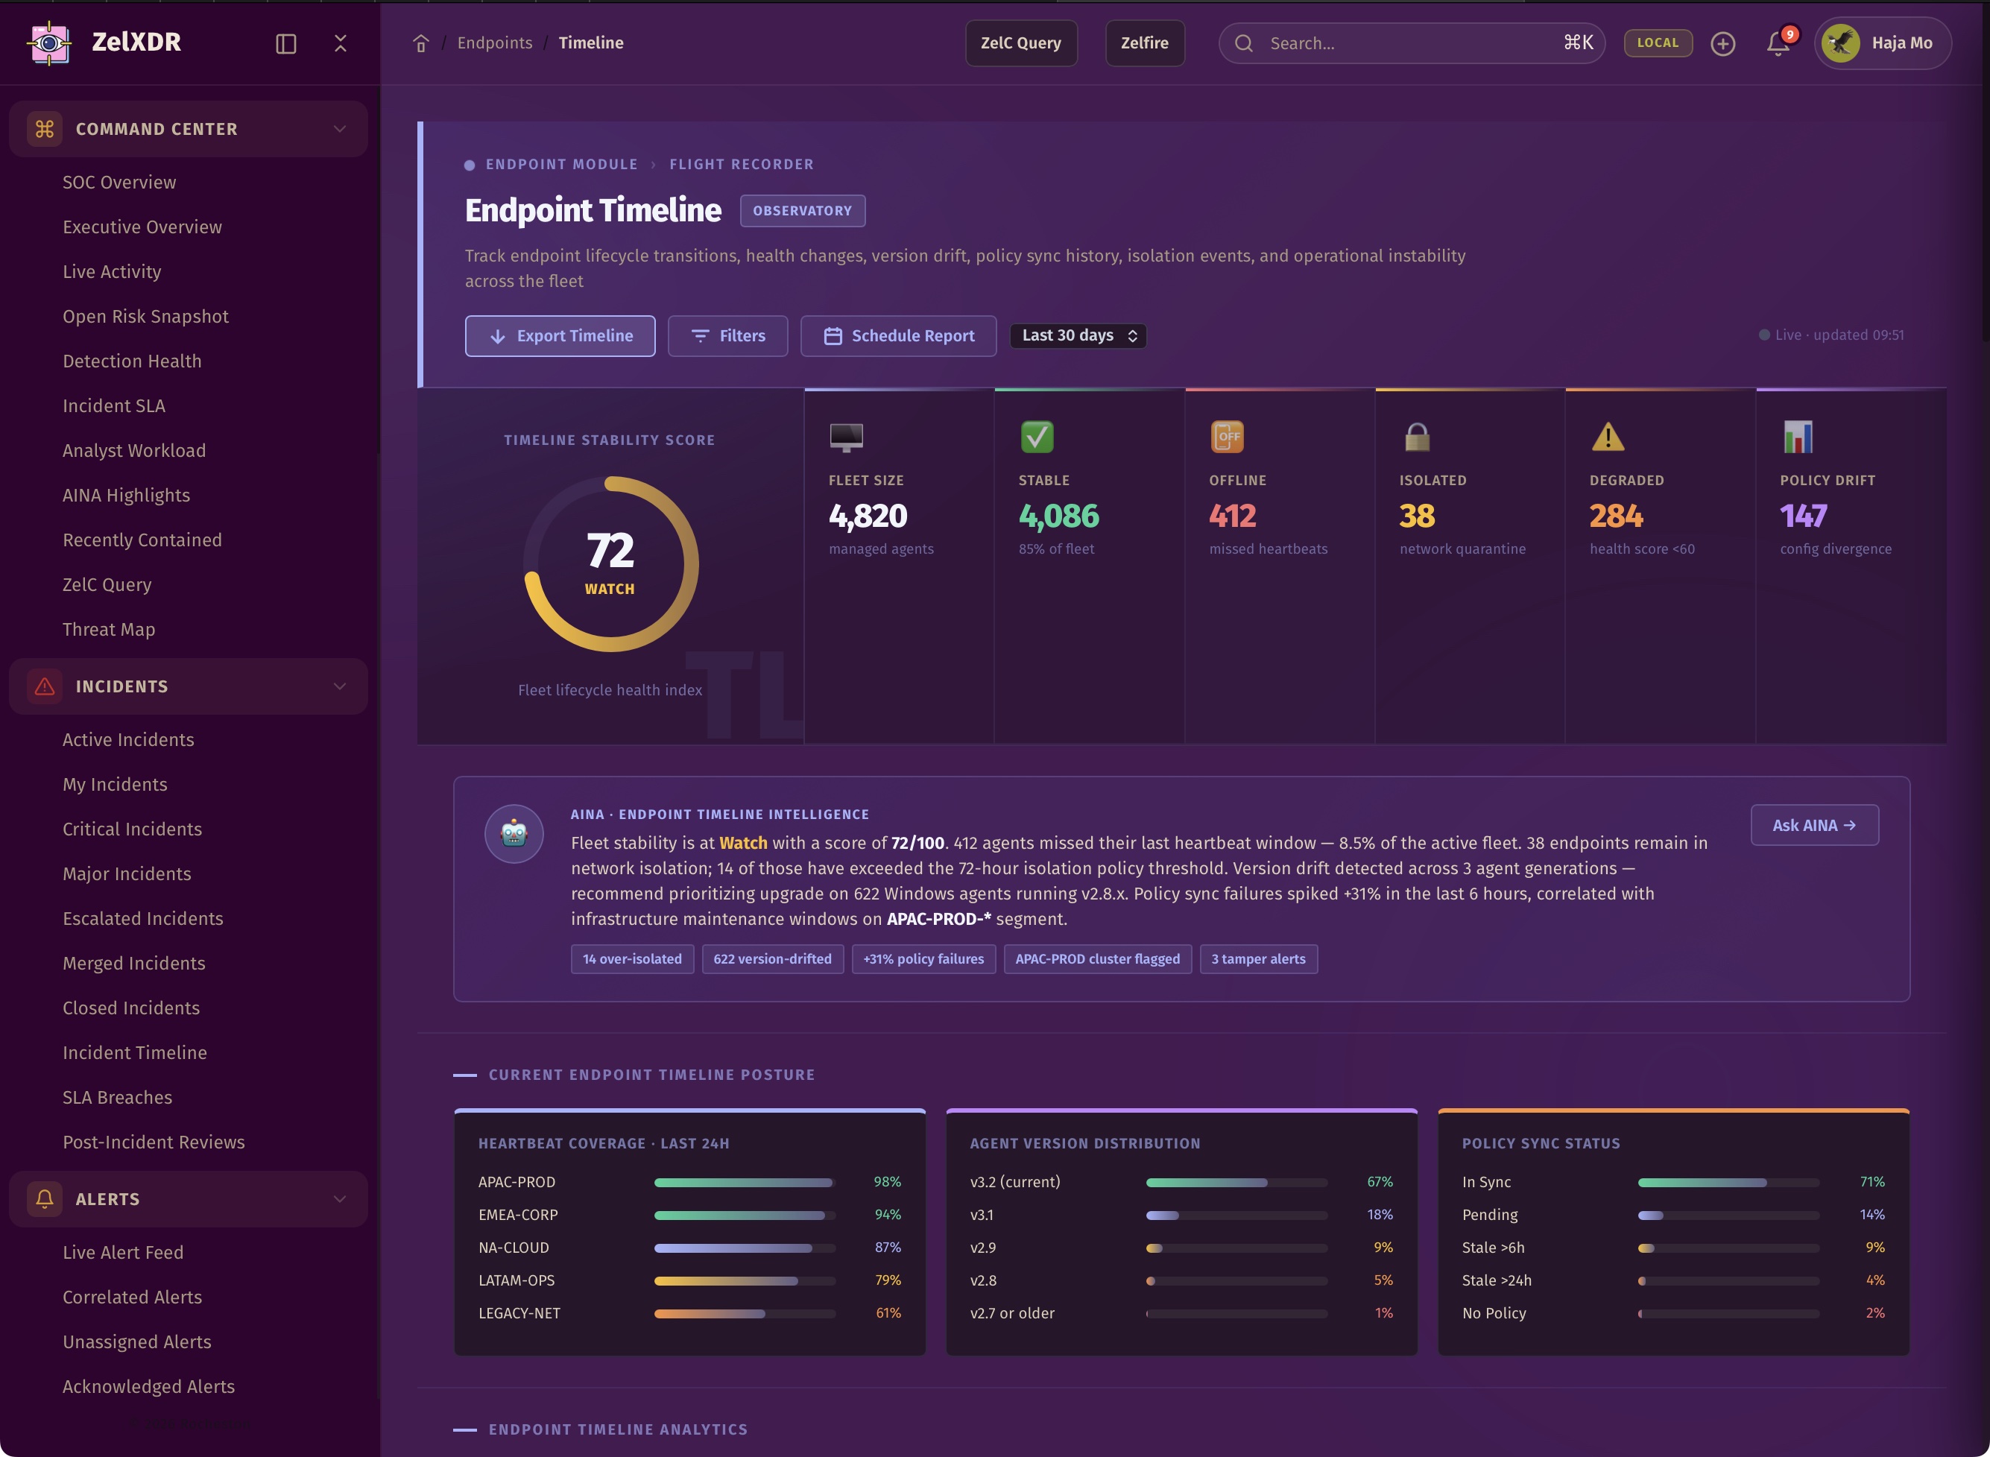Click the Offline status card icon
Image resolution: width=1990 pixels, height=1457 pixels.
(x=1227, y=437)
